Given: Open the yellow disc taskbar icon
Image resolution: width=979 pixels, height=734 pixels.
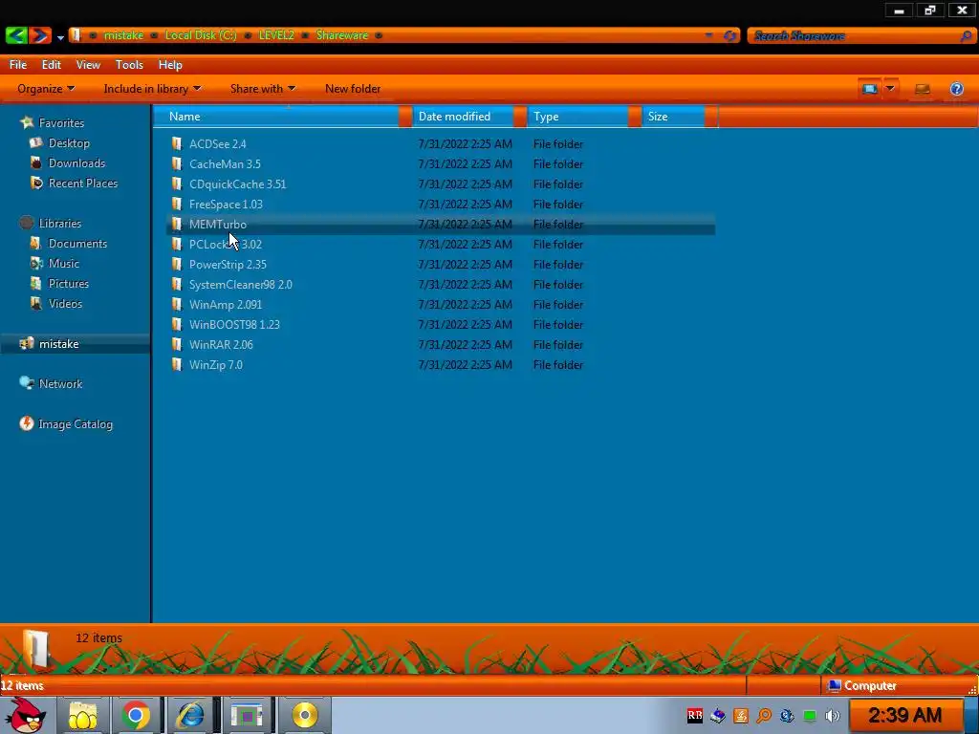Looking at the screenshot, I should (304, 715).
